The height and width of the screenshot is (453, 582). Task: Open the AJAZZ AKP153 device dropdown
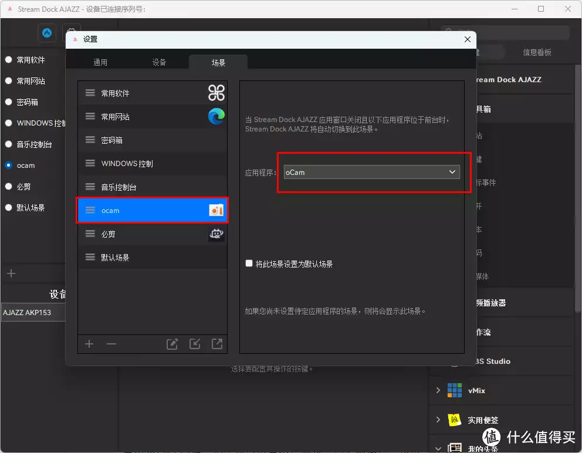pyautogui.click(x=33, y=312)
